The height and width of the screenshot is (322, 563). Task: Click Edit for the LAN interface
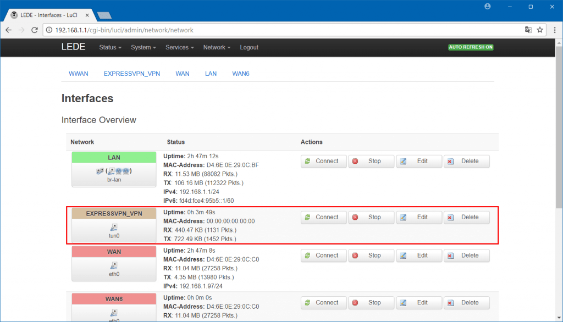(x=418, y=161)
